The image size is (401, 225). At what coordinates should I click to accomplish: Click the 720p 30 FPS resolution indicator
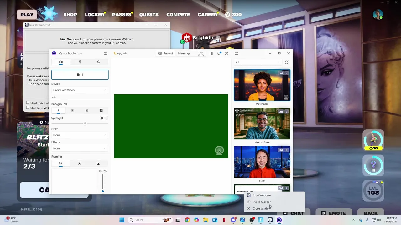coord(201,53)
